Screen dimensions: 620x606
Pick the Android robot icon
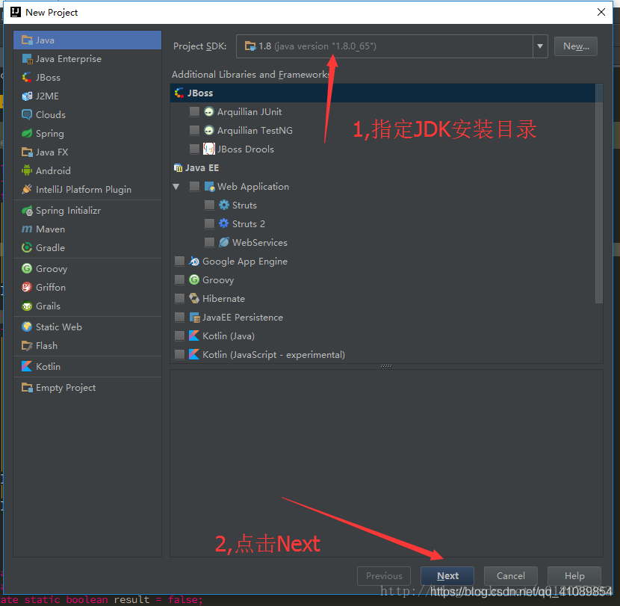tap(27, 170)
